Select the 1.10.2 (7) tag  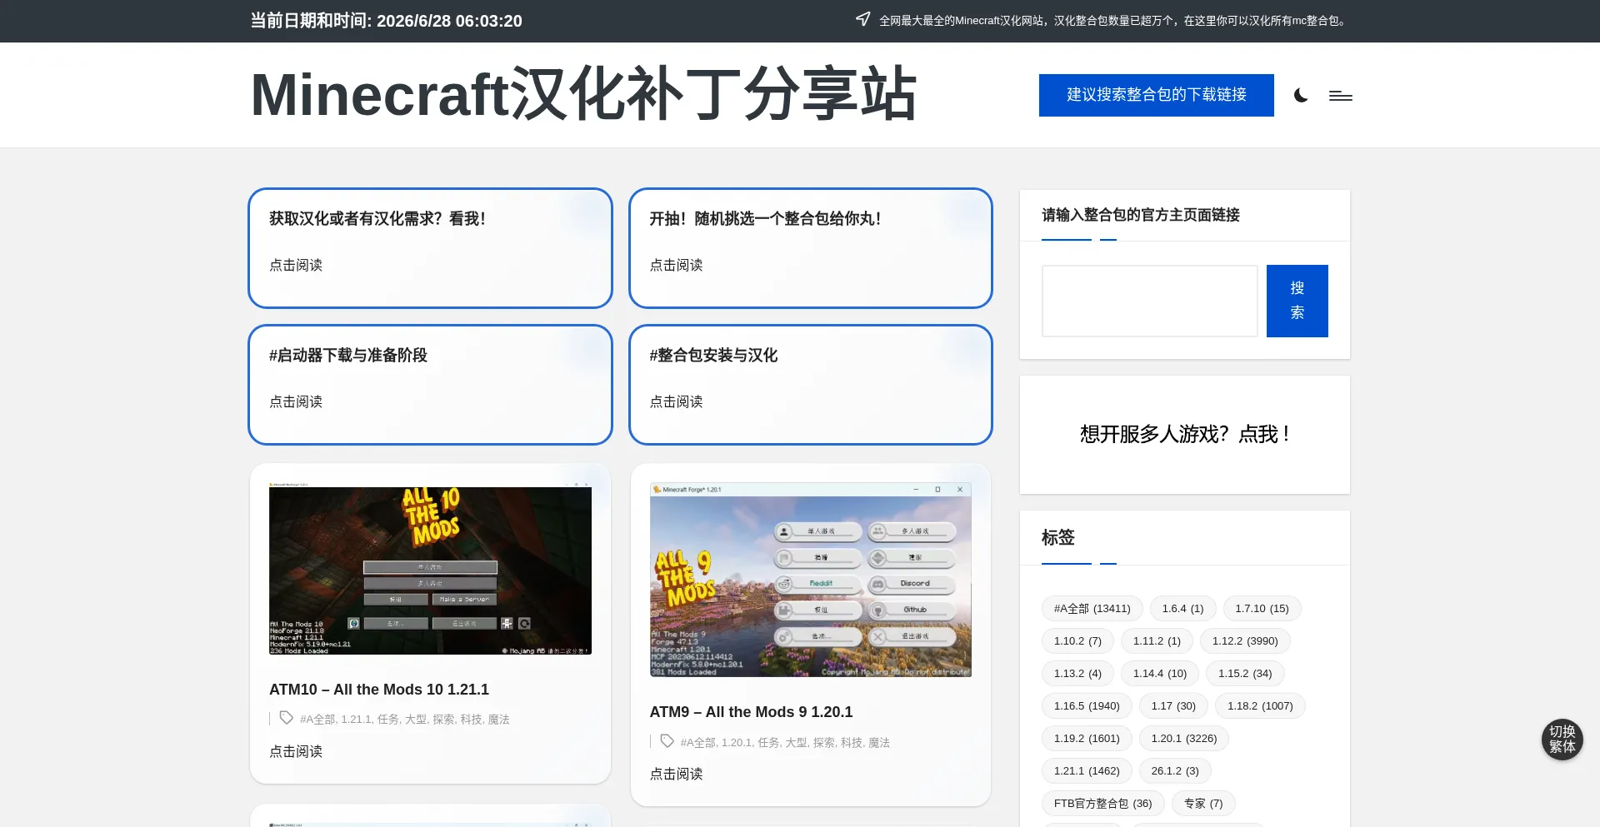[1077, 641]
